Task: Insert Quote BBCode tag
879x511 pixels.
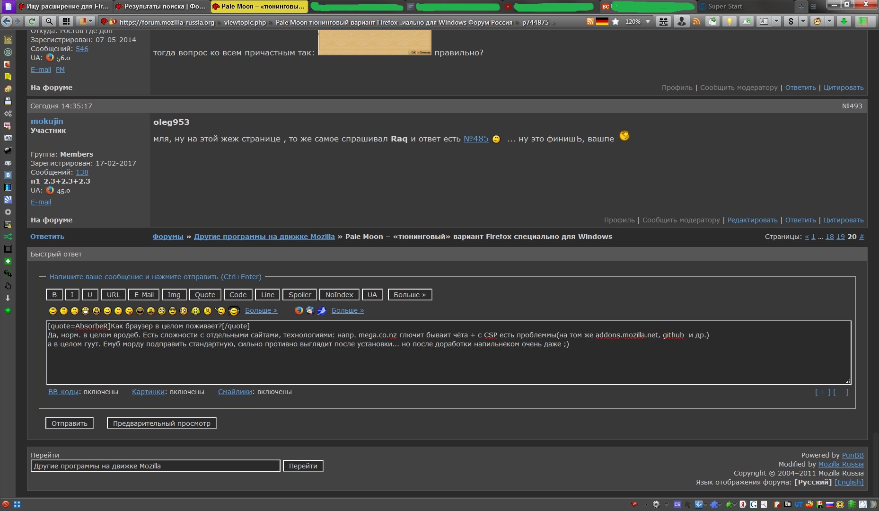Action: click(x=205, y=295)
